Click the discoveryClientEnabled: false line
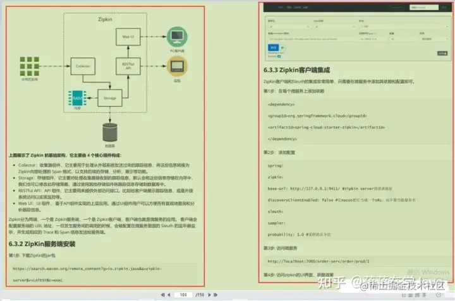455x301 pixels. pos(341,200)
